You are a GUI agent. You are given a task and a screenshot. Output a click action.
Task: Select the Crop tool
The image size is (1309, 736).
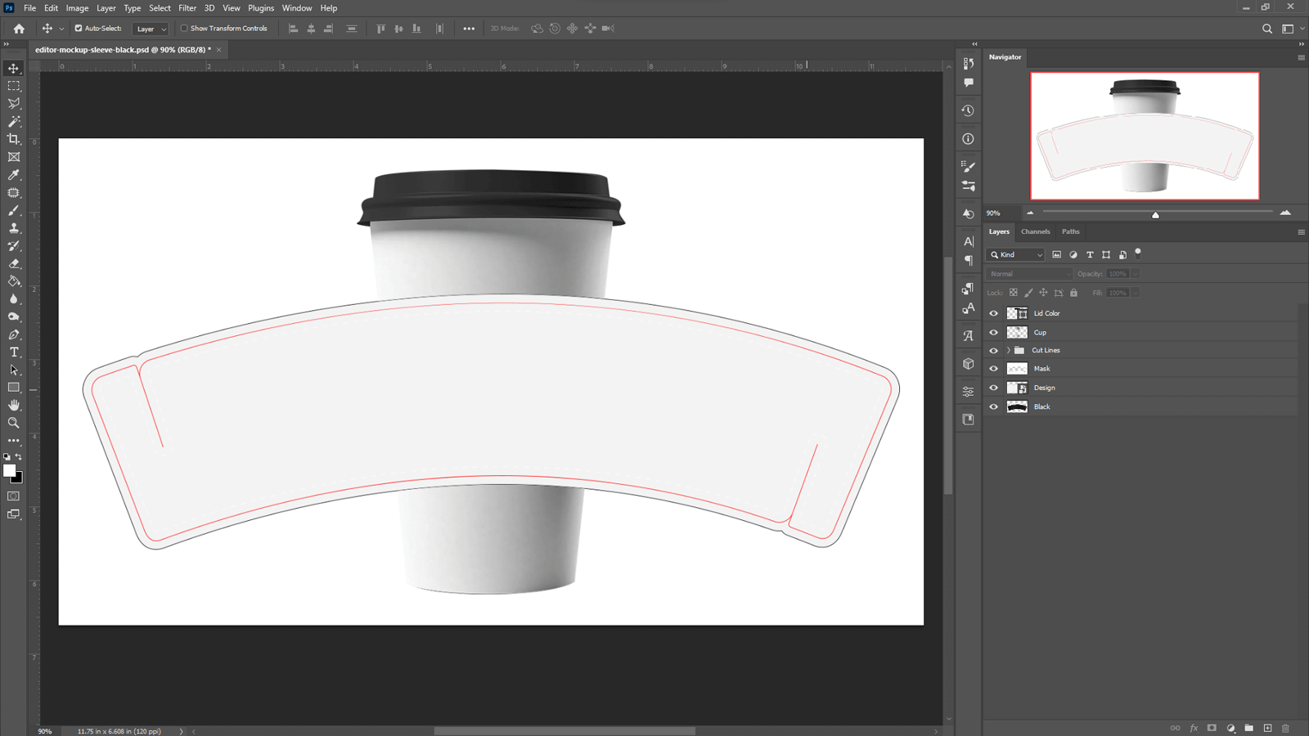click(x=13, y=139)
